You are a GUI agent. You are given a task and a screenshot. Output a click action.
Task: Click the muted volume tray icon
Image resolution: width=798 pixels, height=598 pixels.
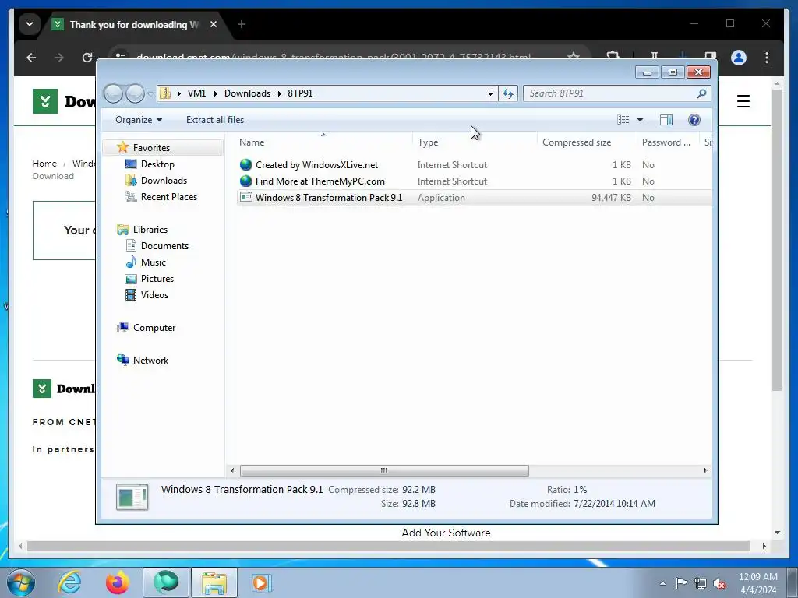tap(719, 583)
